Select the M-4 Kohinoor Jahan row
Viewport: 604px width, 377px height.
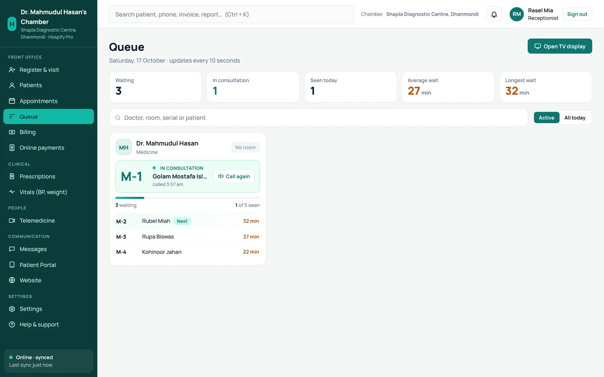(188, 252)
